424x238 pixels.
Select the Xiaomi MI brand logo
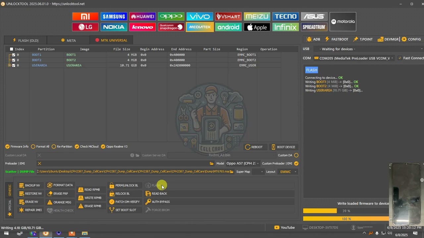coord(85,17)
